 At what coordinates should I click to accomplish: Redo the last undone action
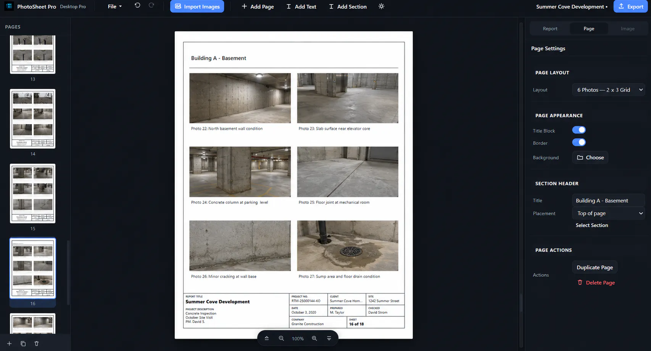[151, 5]
